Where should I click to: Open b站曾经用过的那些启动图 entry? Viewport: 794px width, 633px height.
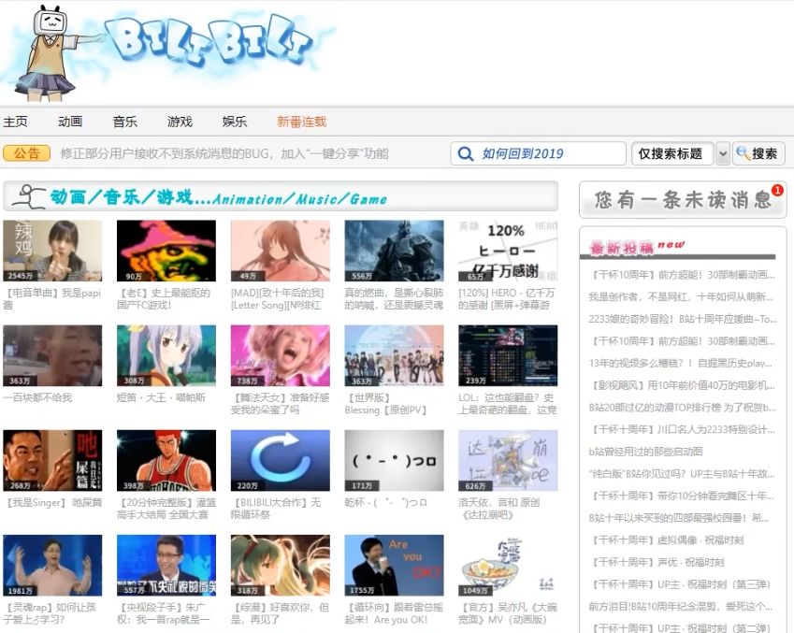[x=645, y=452]
